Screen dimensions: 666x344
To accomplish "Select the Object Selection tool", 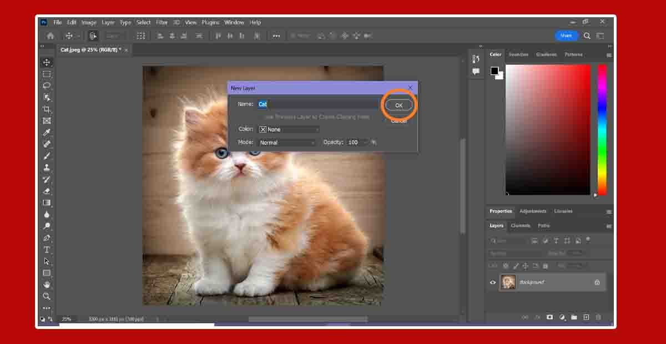I will 47,97.
